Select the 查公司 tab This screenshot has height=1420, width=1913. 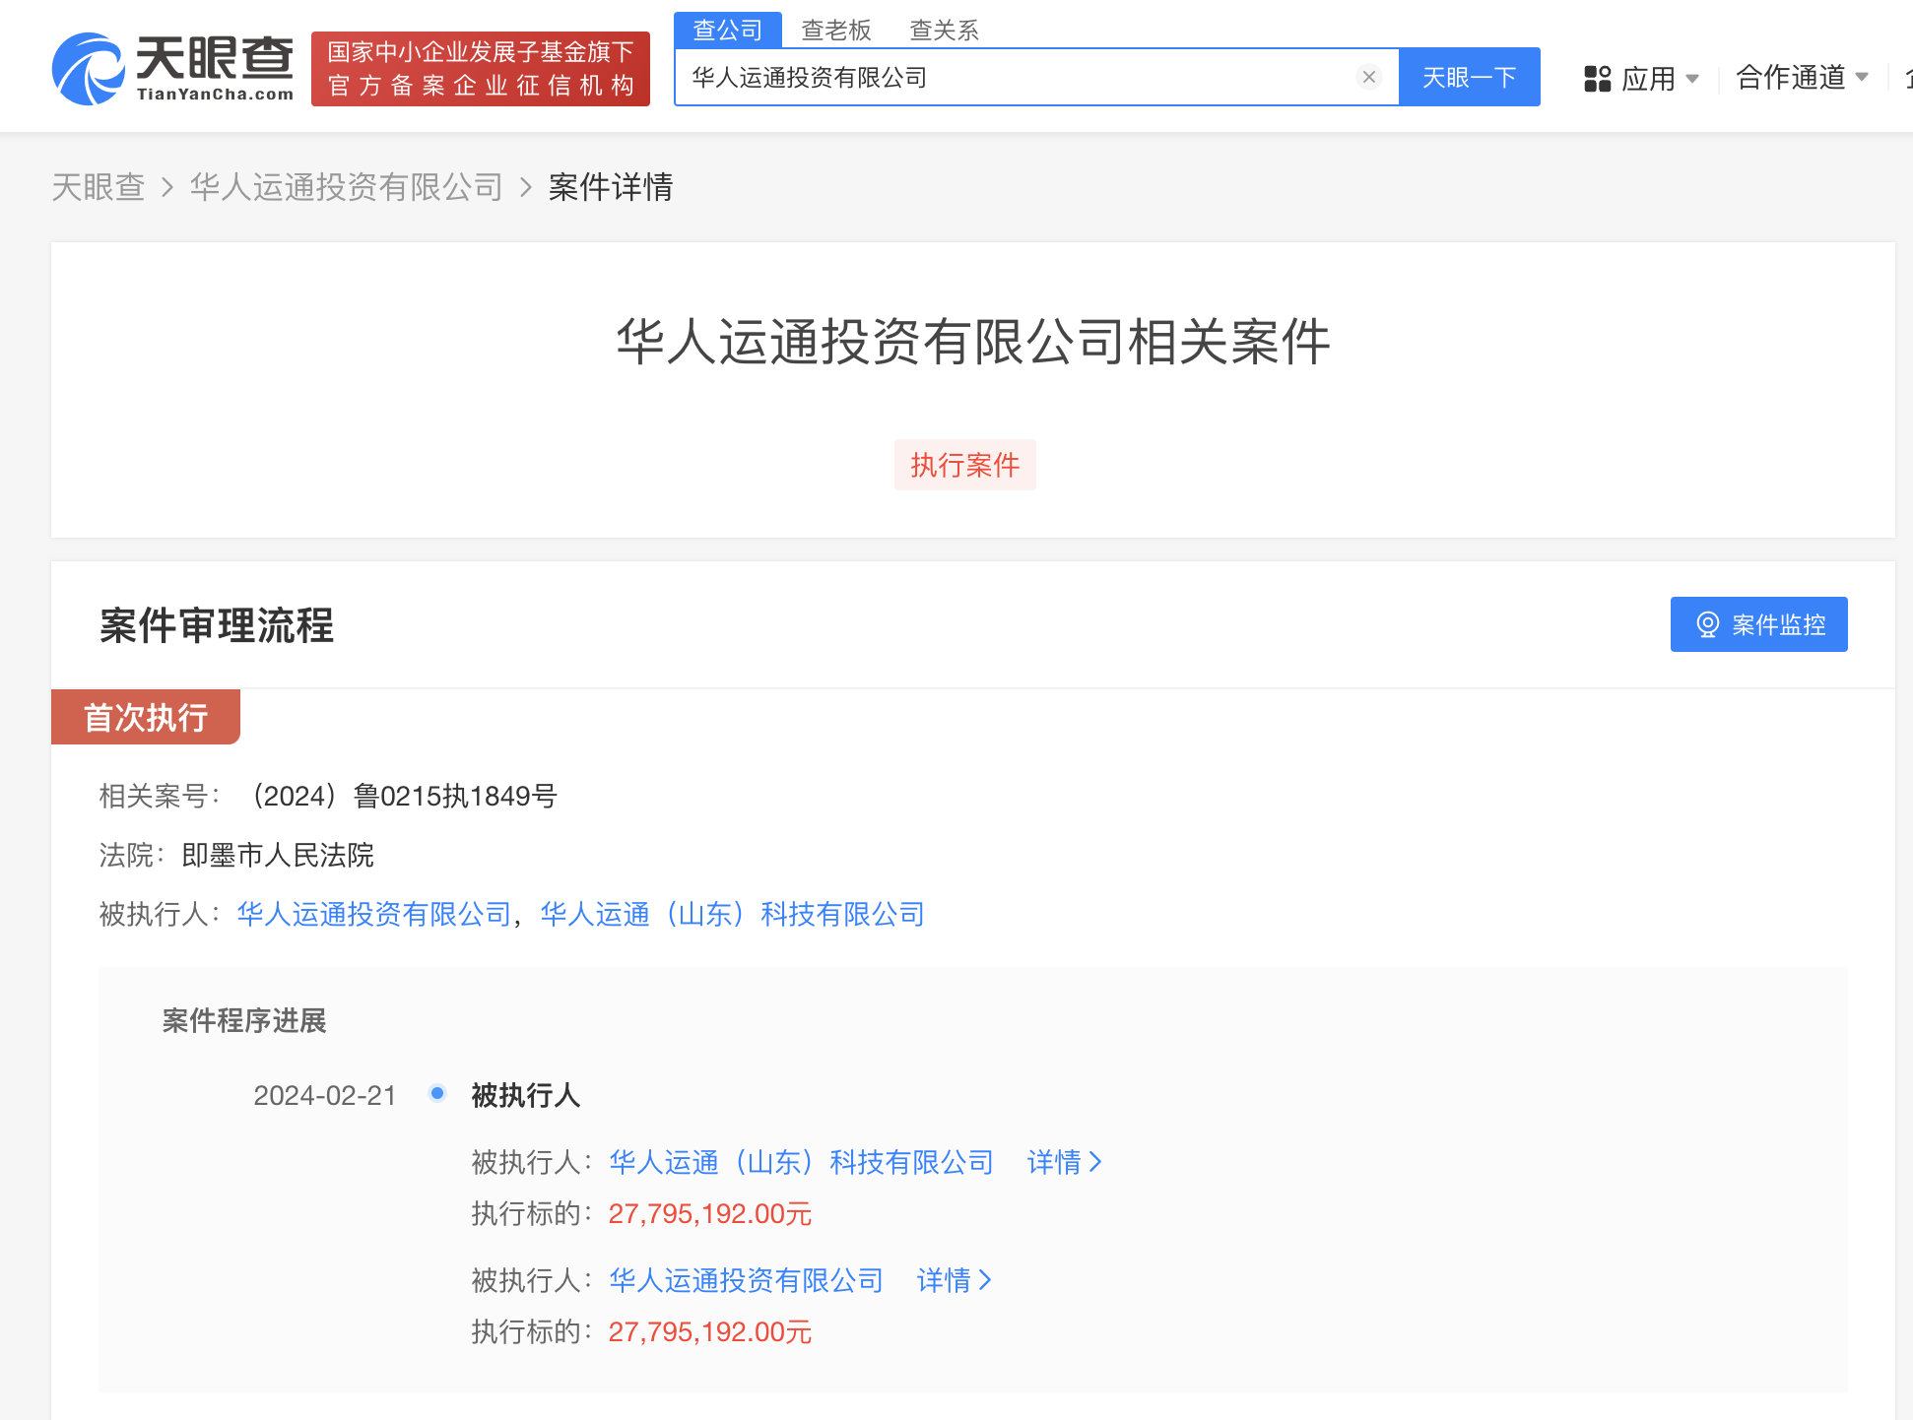(727, 30)
